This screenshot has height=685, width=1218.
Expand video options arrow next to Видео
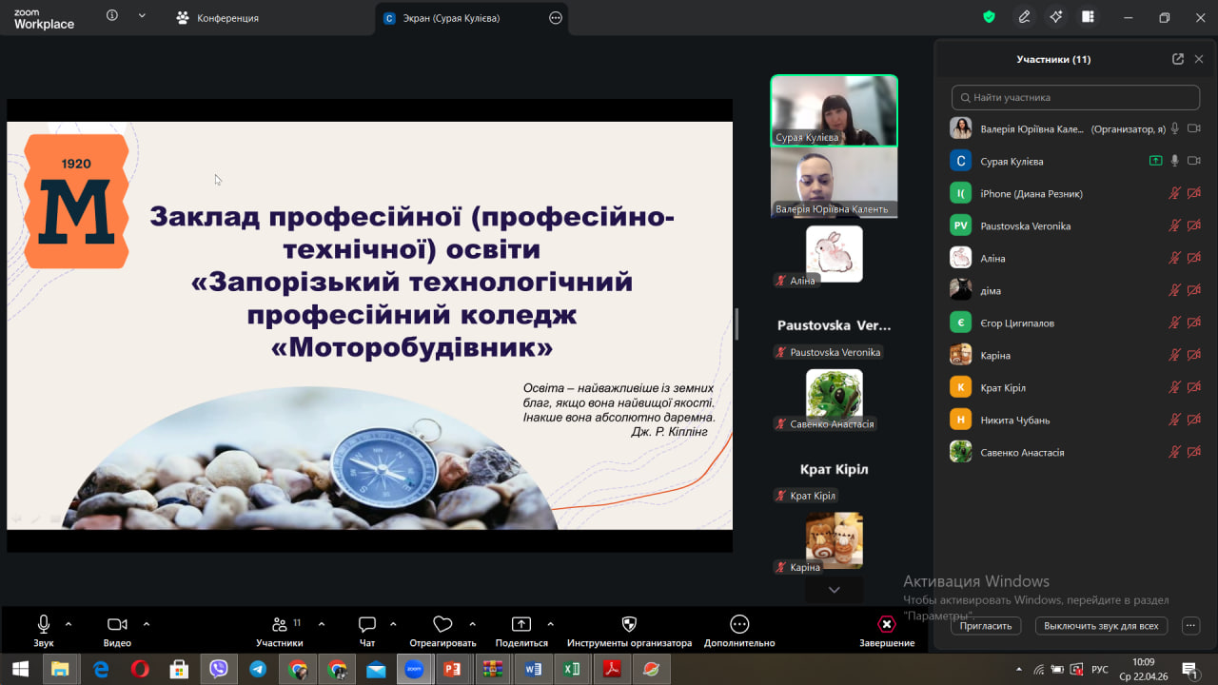[147, 624]
